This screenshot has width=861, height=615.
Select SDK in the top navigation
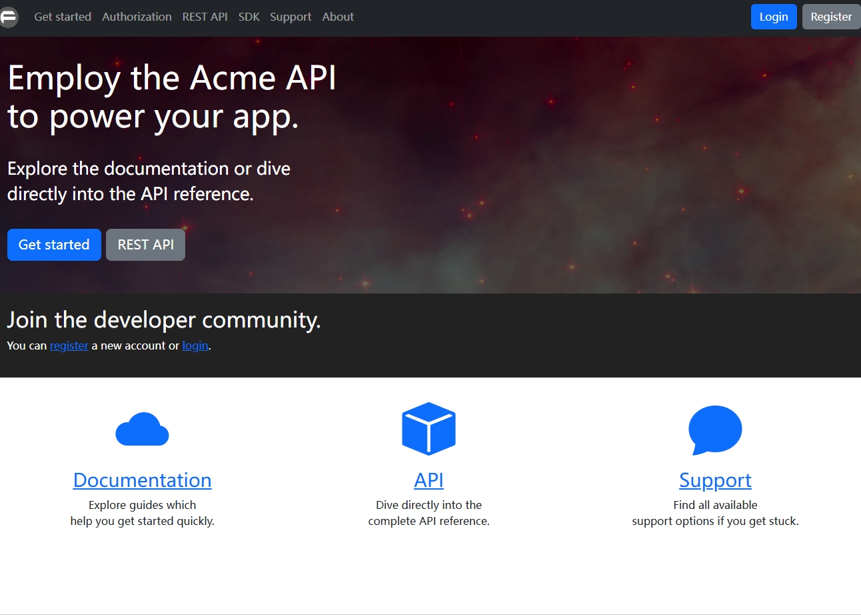coord(249,17)
